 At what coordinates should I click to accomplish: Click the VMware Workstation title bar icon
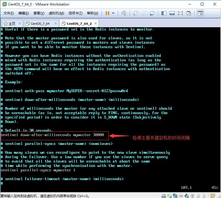(x=4, y=4)
